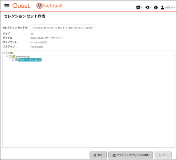Viewport: 177px width, 160px height.
Task: Click the セレクション セット作成 heading
Action: [24, 16]
